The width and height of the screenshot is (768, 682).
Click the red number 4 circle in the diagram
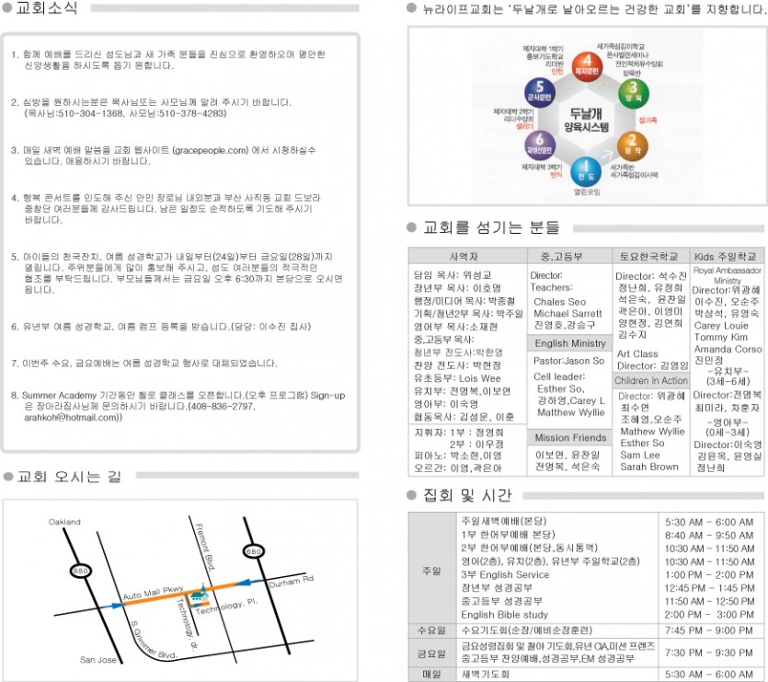(587, 65)
